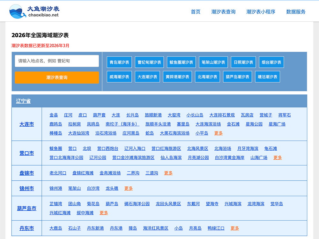This screenshot has height=239, width=319.
Task: Go to 首页 in the navigation
Action: tap(196, 12)
